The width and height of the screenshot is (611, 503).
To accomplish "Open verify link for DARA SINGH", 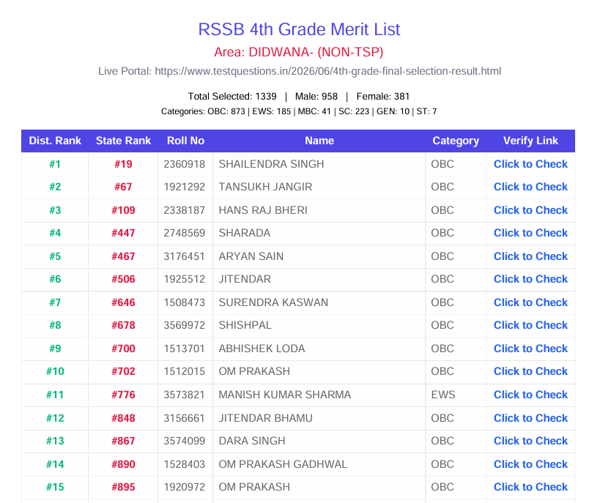I will (x=530, y=441).
